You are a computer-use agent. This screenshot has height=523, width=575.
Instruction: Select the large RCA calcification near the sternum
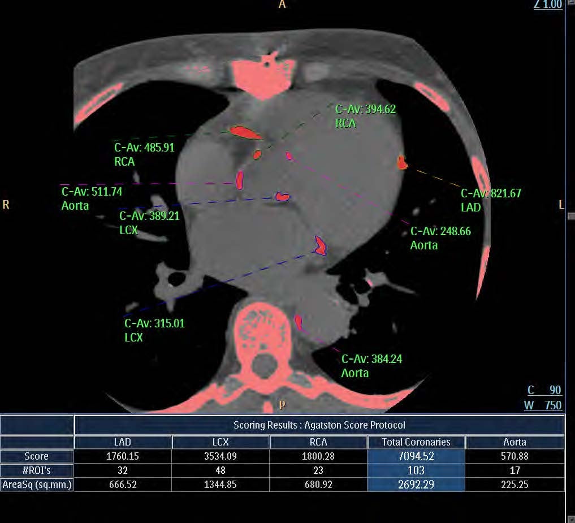(x=244, y=133)
